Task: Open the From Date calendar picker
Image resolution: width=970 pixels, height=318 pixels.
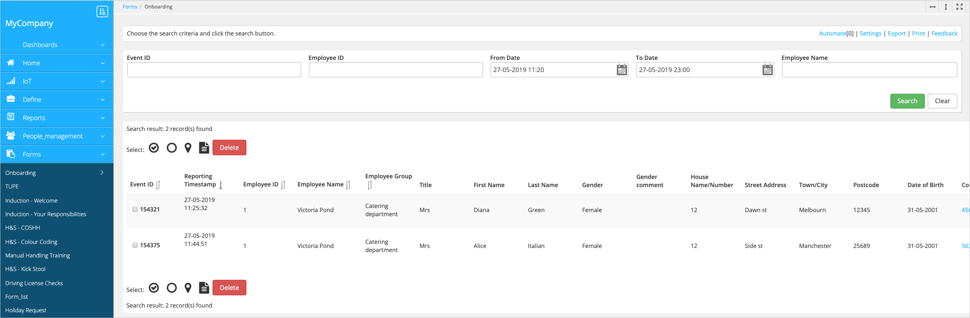Action: (x=621, y=70)
